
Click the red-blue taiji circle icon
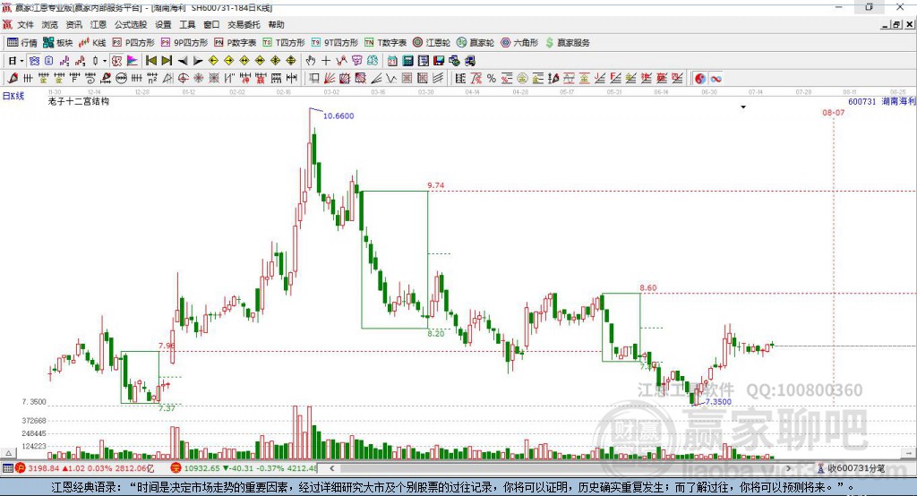click(700, 79)
